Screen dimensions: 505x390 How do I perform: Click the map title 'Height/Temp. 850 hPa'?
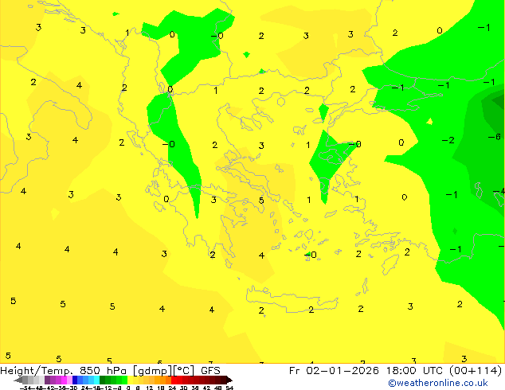tap(64, 371)
